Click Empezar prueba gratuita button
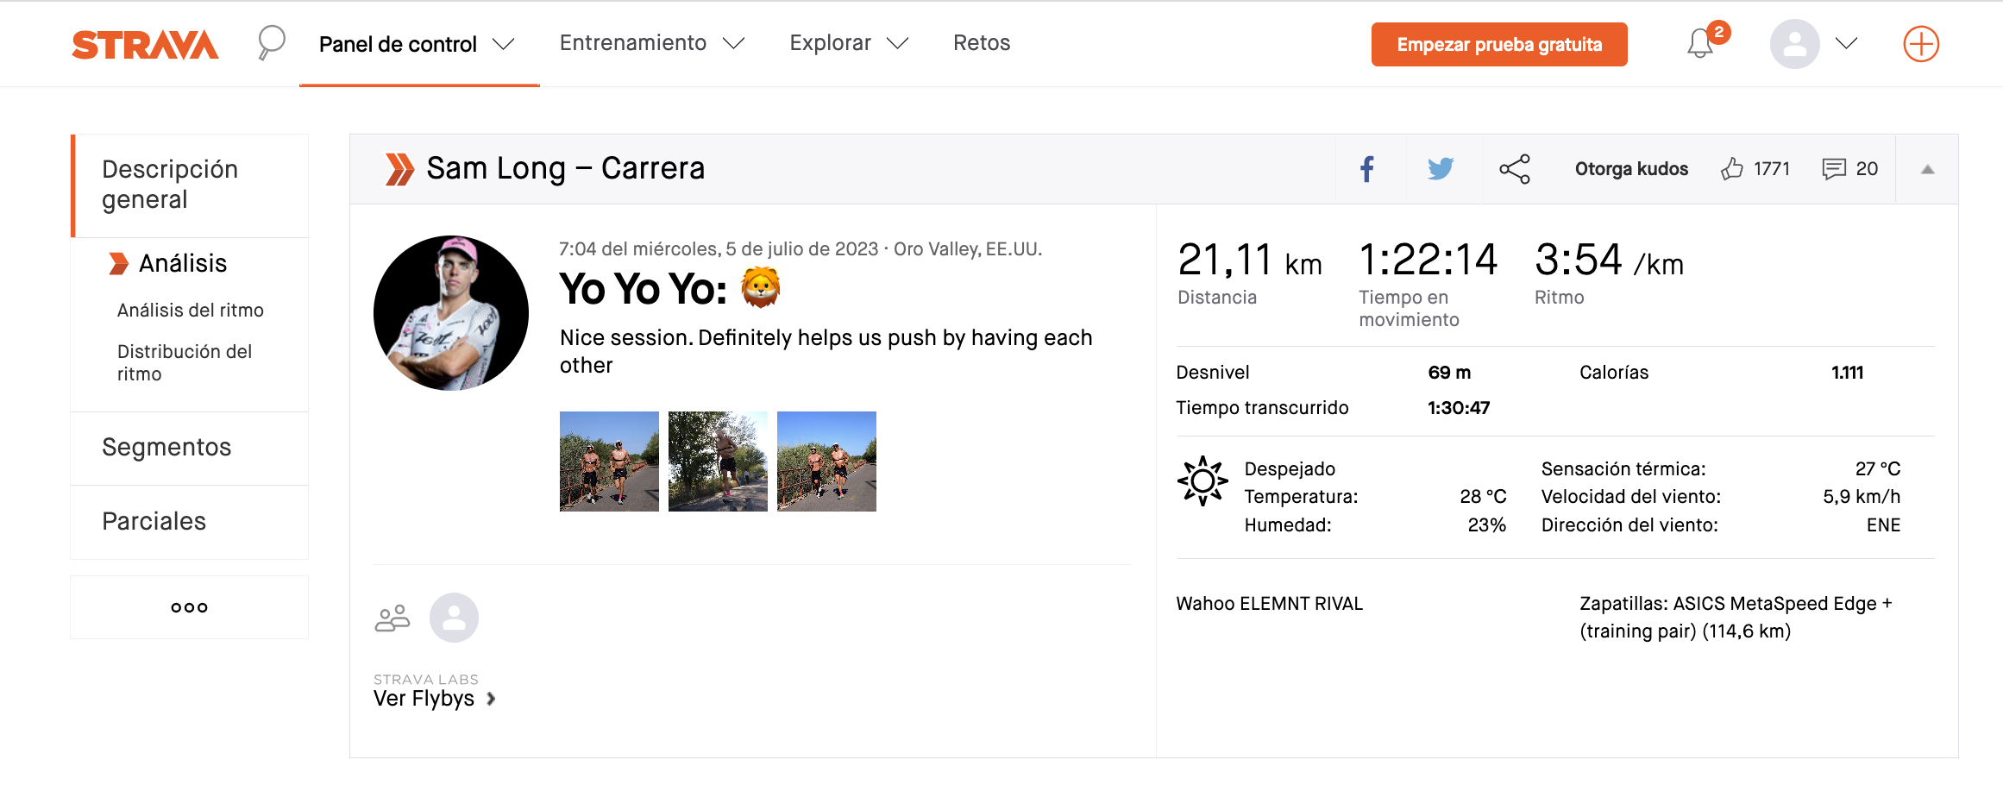 click(1499, 44)
